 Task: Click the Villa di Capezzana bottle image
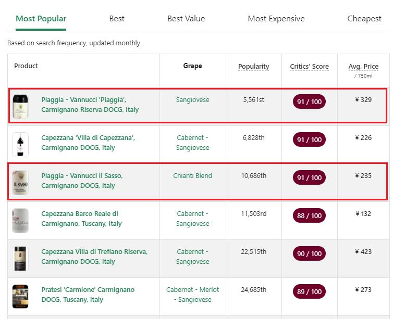click(x=20, y=144)
